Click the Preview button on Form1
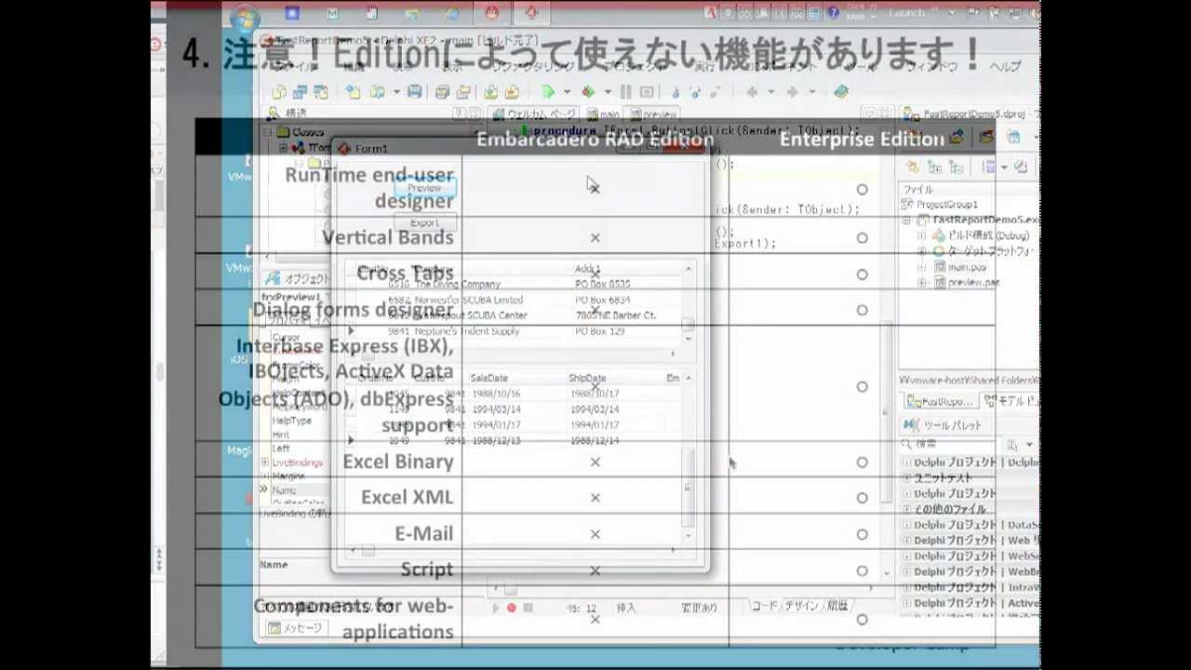The height and width of the screenshot is (670, 1191). 424,188
